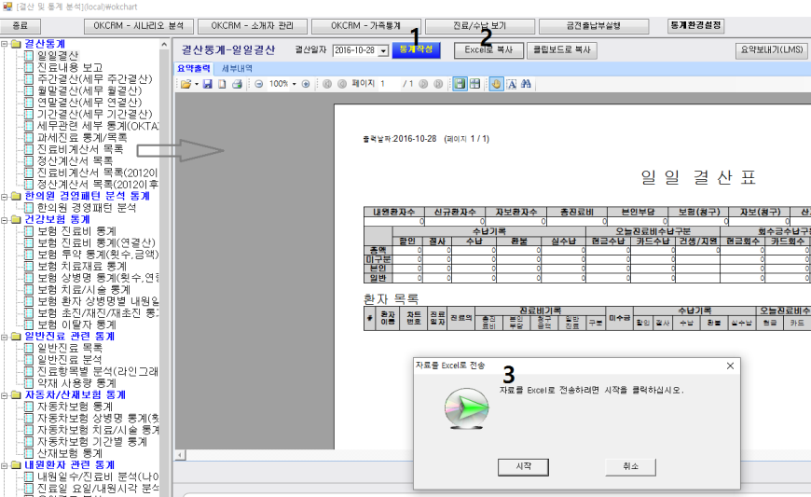
Task: Select 주간결산(세무 주간결산) tree item
Action: tap(95, 78)
